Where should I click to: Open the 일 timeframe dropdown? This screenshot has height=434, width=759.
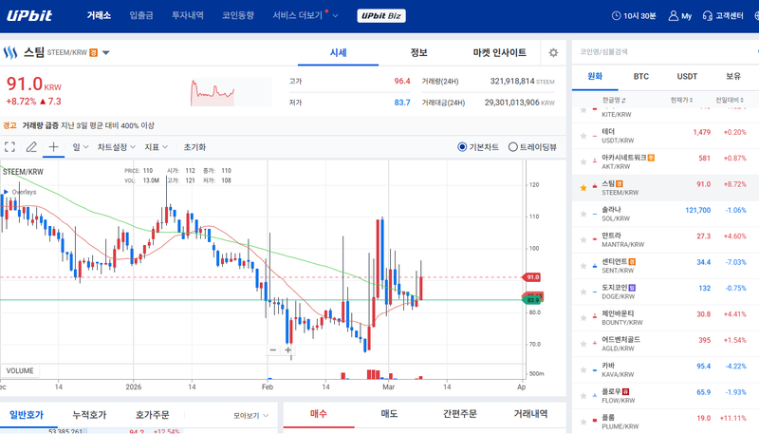click(81, 147)
